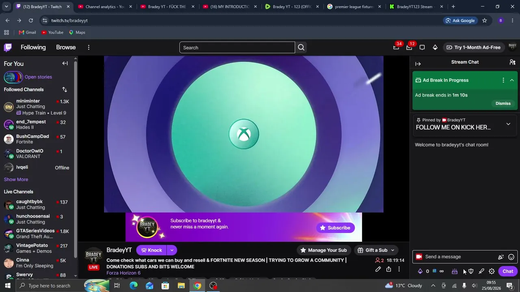Open the Windows Start menu
The height and width of the screenshot is (292, 520).
click(8, 286)
